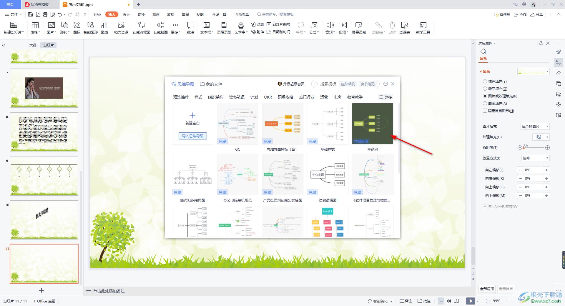The width and height of the screenshot is (565, 306).
Task: Switch to 开始 ribbon tab
Action: (97, 14)
